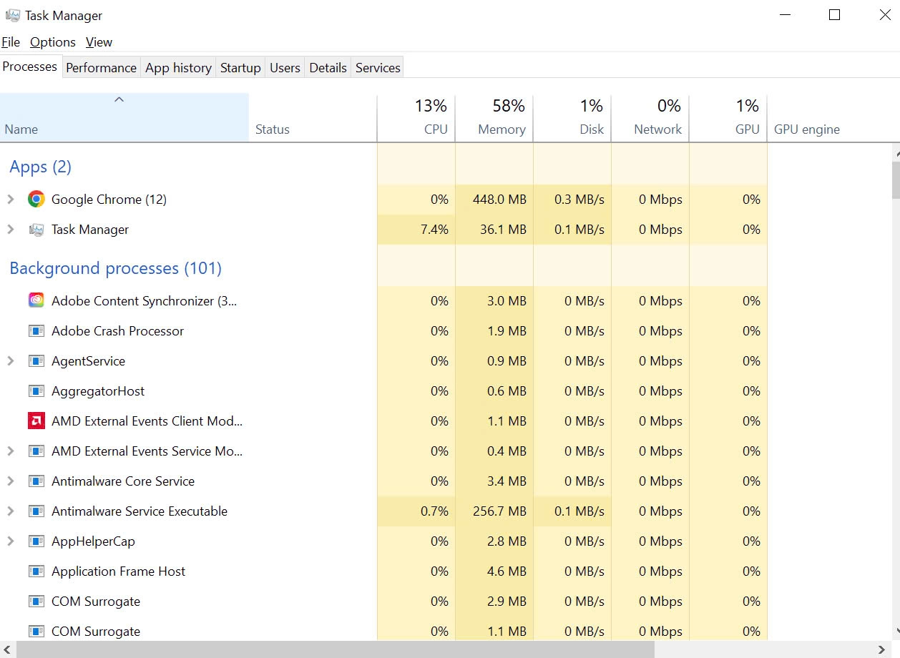
Task: Expand the AgentService process entry
Action: pyautogui.click(x=11, y=361)
